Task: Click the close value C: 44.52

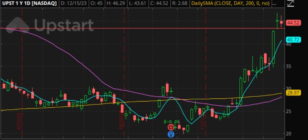Action: point(159,3)
